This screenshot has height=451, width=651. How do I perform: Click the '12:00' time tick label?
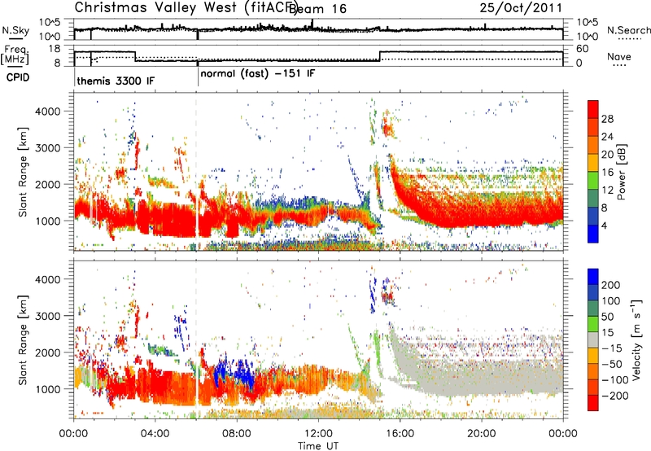(318, 434)
